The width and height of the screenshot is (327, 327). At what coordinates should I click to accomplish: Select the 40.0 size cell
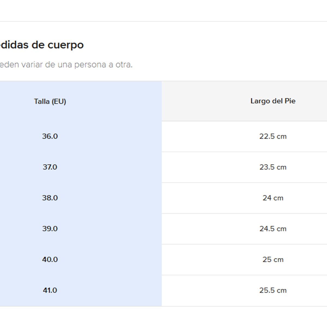click(50, 259)
